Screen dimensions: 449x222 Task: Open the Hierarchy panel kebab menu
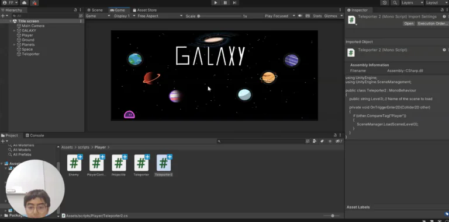(80, 10)
